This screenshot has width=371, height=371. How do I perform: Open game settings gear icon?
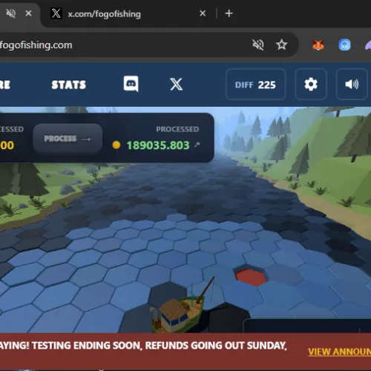(311, 85)
